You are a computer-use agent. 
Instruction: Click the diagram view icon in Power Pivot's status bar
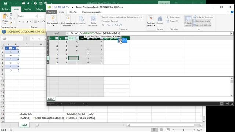coord(228,103)
